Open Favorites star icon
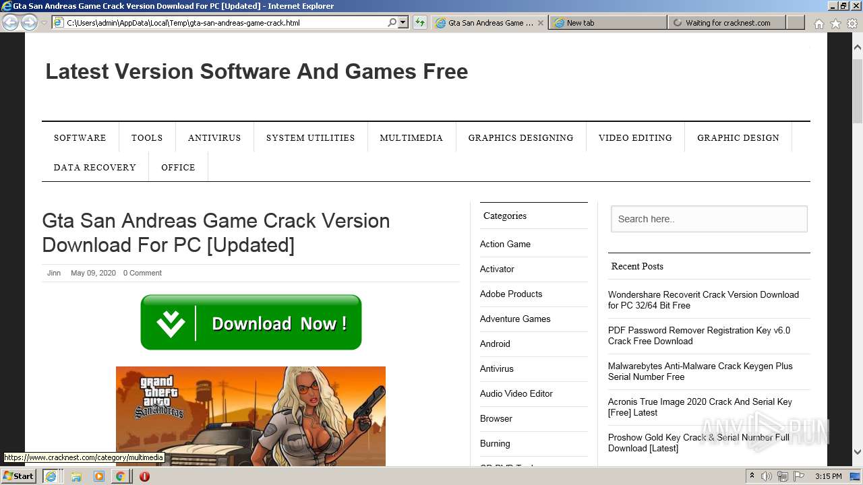This screenshot has width=863, height=485. [835, 23]
